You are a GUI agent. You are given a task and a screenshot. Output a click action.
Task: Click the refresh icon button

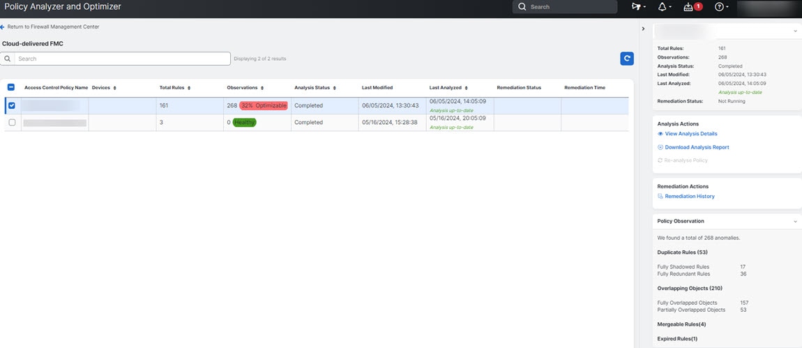point(626,59)
